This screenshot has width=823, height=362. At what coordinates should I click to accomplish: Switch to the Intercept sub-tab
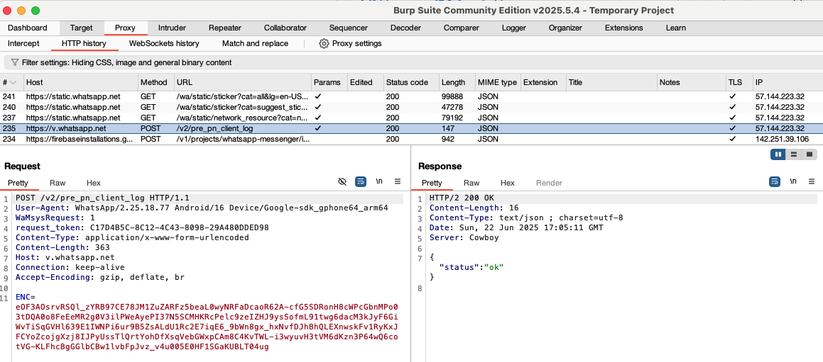pyautogui.click(x=23, y=43)
